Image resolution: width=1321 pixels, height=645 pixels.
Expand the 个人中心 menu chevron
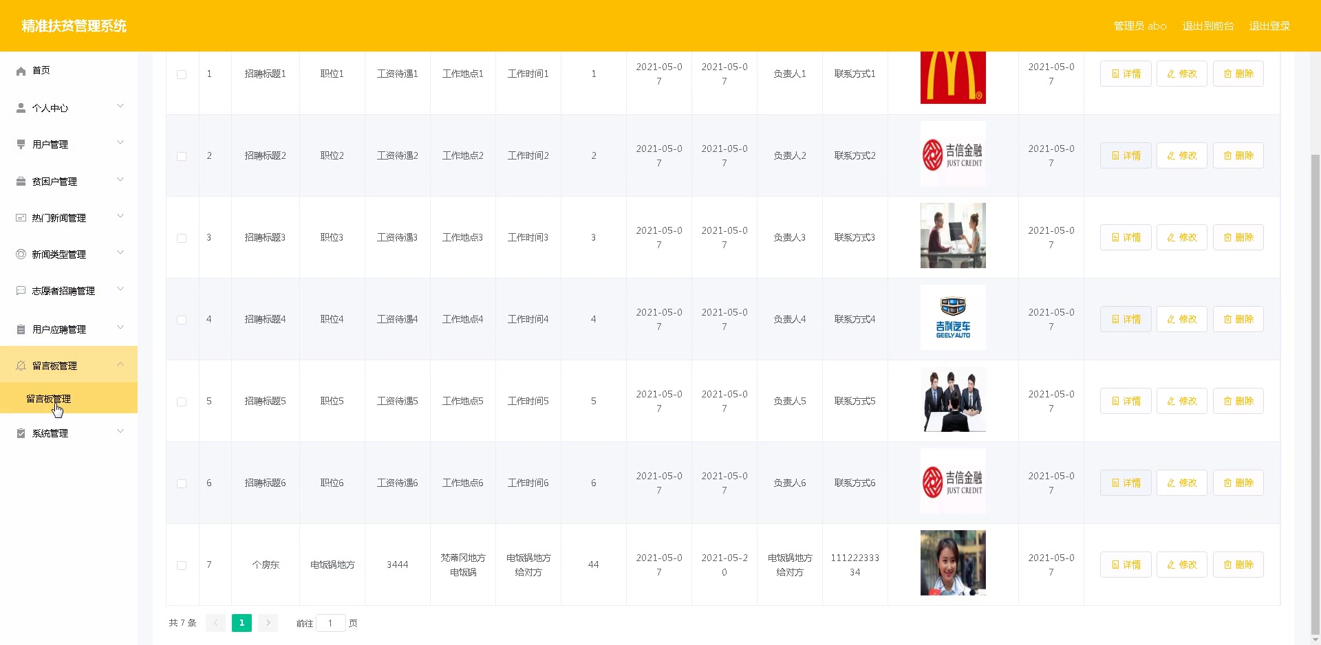[120, 106]
